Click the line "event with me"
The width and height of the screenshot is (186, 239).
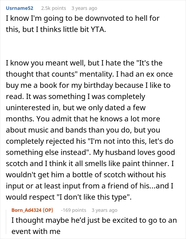click(x=36, y=231)
